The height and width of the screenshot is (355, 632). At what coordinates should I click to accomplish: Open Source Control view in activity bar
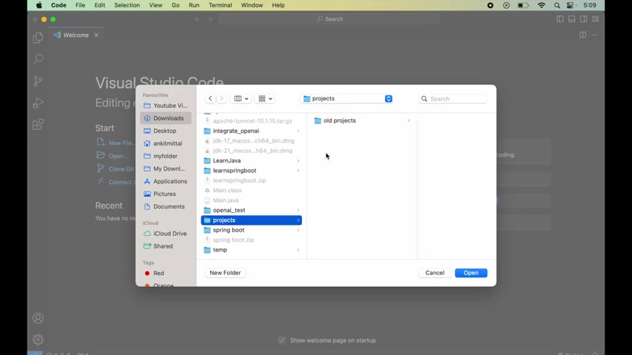(x=38, y=81)
